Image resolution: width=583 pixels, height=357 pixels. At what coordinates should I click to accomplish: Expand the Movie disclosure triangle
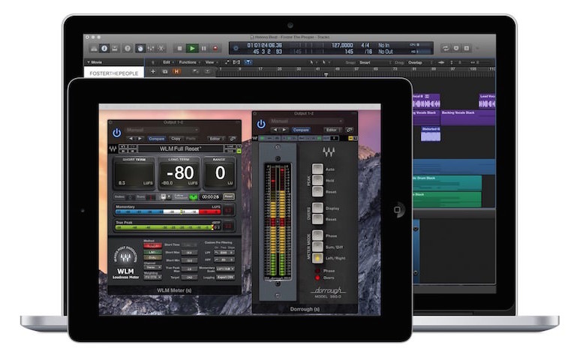(89, 62)
